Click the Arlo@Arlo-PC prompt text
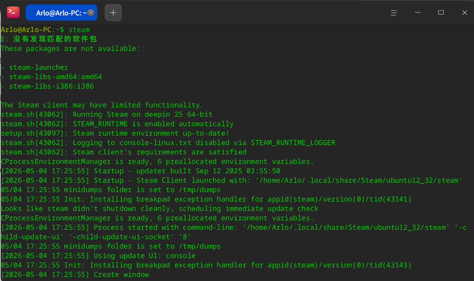 [x=32, y=30]
